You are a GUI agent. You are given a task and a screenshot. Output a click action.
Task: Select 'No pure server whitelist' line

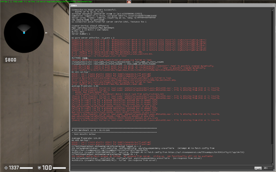coord(93,38)
